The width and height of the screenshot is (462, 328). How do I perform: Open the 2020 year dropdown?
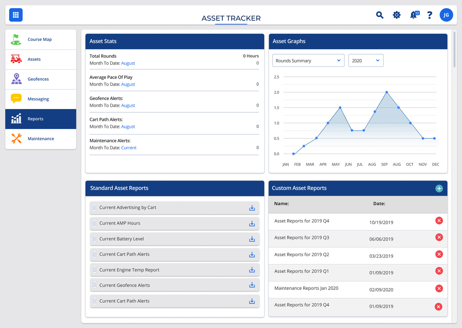366,61
